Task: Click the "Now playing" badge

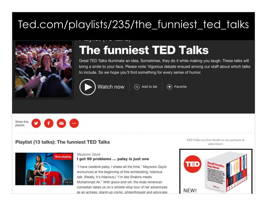Action: 63,157
